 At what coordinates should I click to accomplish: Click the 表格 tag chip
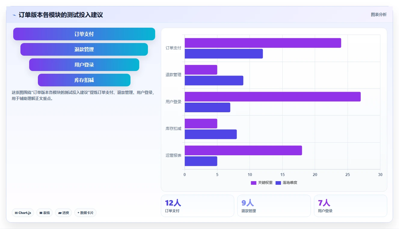click(x=45, y=213)
